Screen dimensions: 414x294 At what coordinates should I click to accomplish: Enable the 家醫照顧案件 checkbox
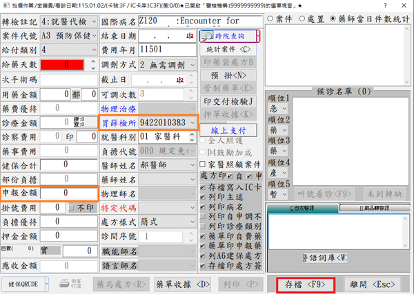(203, 165)
